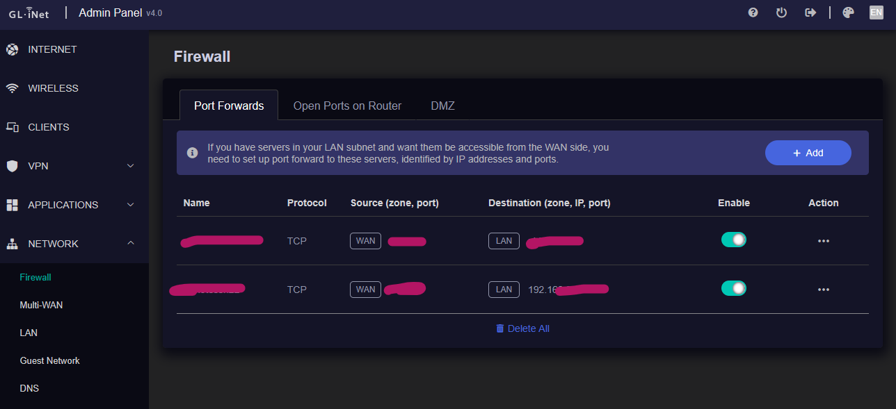
Task: Expand the Applications sidebar section chevron
Action: [x=130, y=205]
